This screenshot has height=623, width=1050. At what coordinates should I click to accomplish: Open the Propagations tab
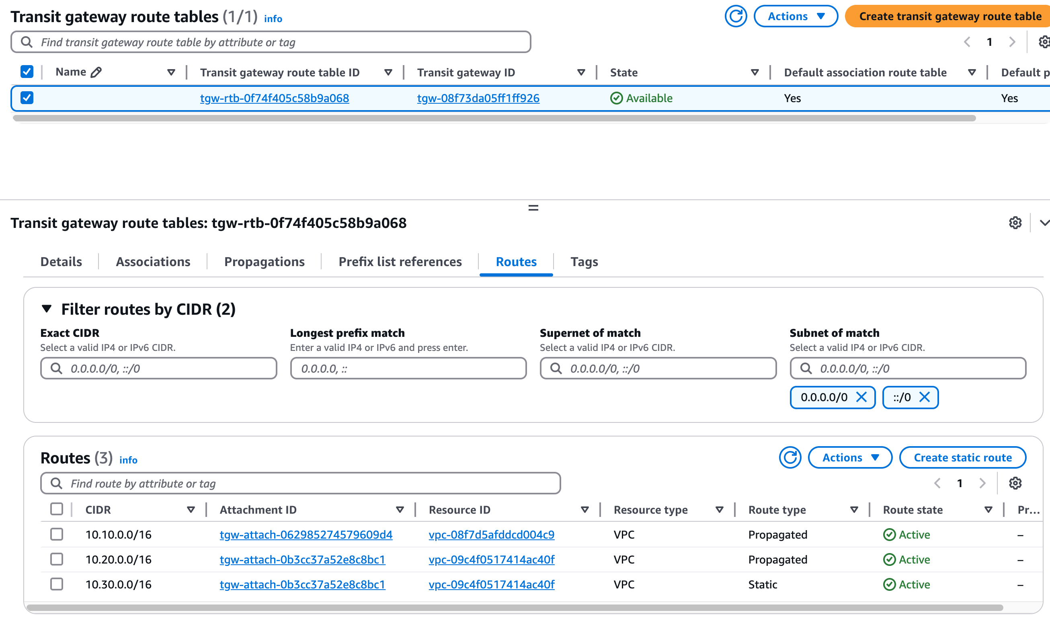(264, 262)
